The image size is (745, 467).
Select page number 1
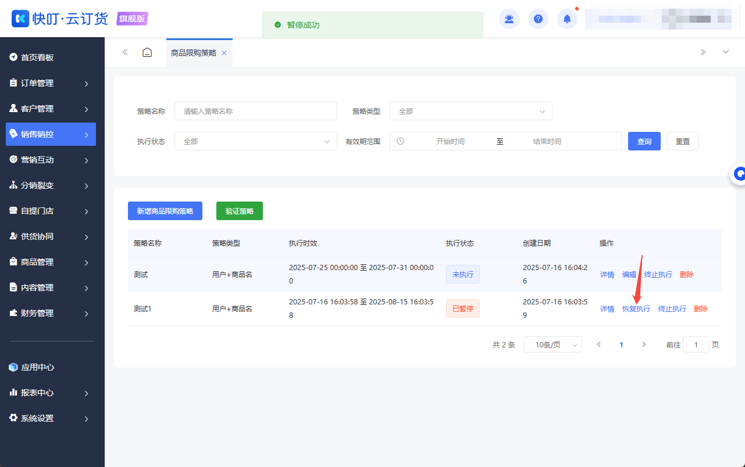click(621, 344)
